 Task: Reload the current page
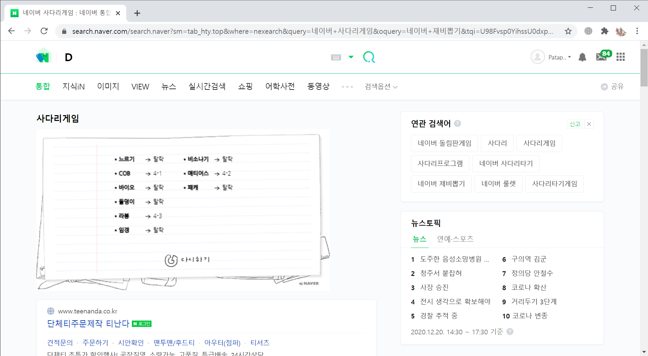coord(44,31)
